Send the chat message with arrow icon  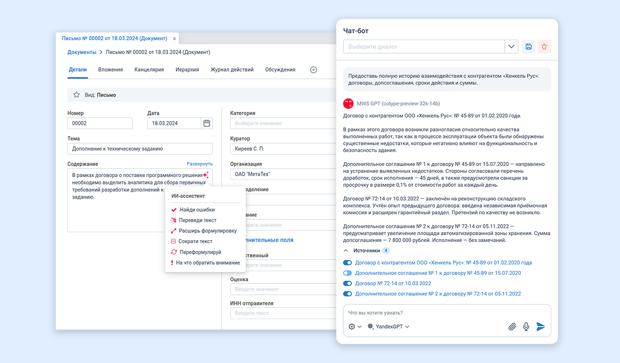[541, 327]
